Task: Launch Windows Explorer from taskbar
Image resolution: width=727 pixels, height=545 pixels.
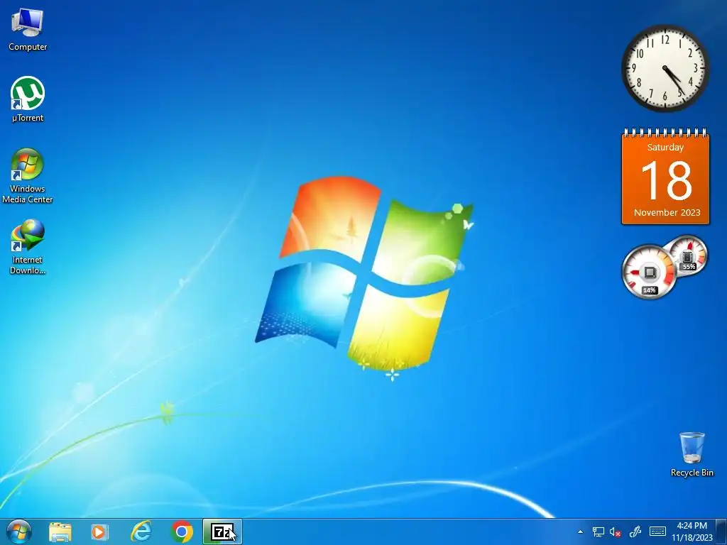Action: pos(60,532)
